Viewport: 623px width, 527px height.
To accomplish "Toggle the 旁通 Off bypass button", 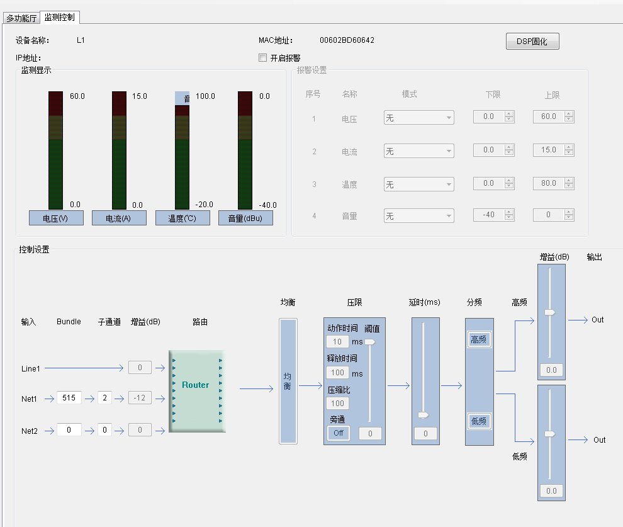I will click(338, 433).
